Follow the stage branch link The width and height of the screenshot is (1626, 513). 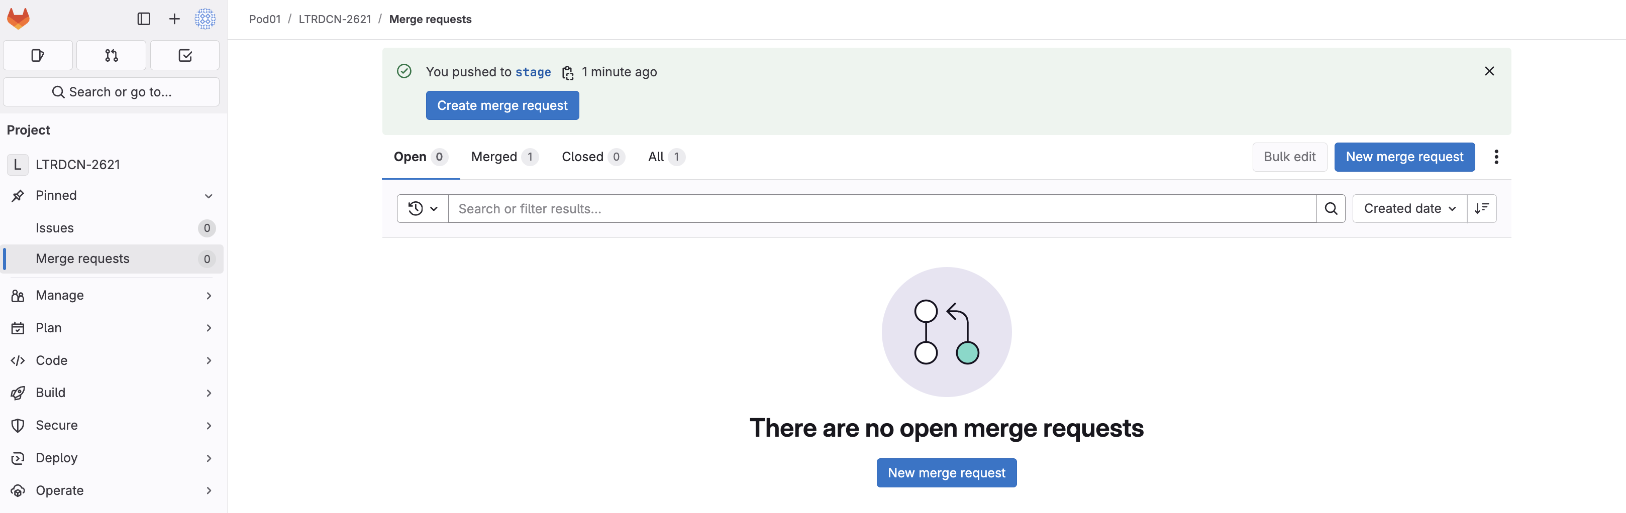[533, 72]
